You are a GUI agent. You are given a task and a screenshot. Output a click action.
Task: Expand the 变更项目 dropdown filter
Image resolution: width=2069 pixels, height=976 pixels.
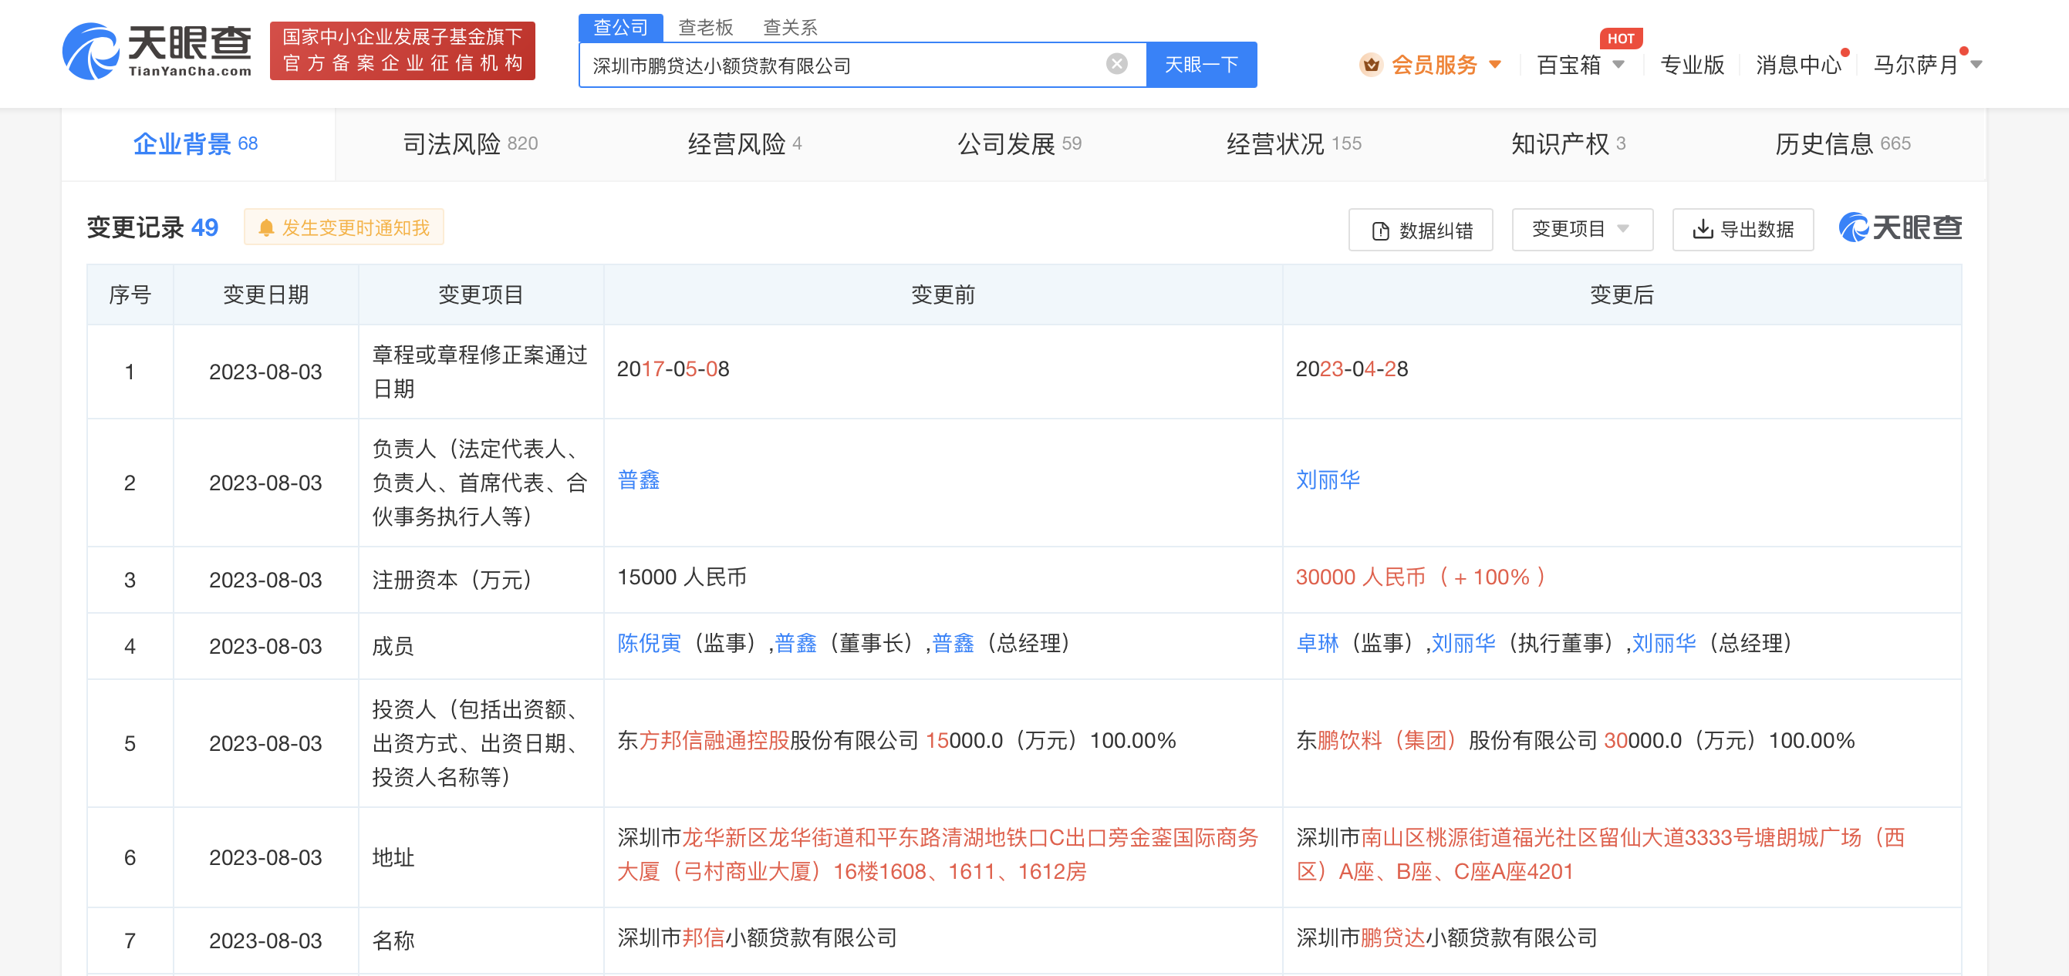pyautogui.click(x=1581, y=230)
